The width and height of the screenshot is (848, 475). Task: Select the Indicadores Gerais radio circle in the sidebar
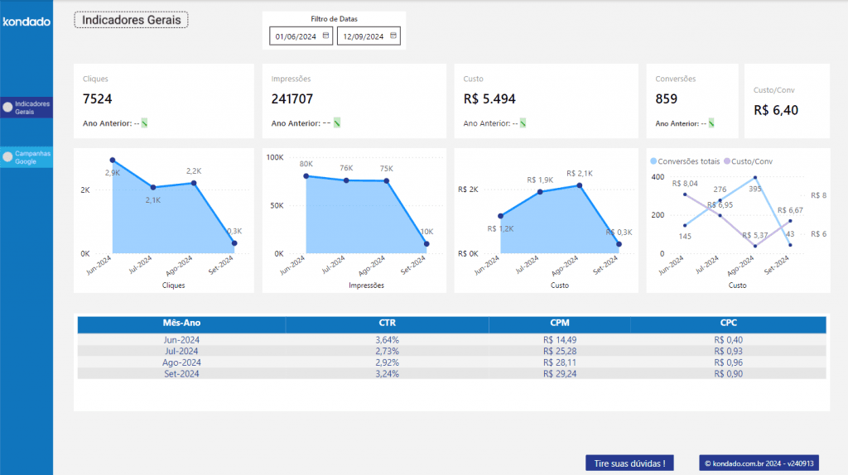[x=7, y=108]
